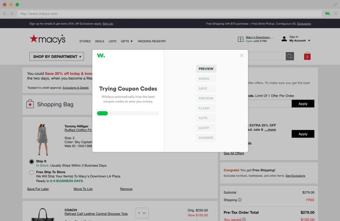Expand the Gifts menu dropdown

coord(127,41)
